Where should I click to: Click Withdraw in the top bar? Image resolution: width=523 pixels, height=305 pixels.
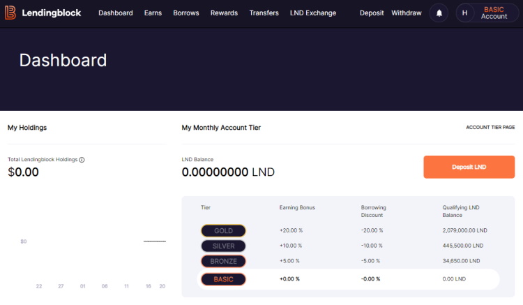(407, 13)
